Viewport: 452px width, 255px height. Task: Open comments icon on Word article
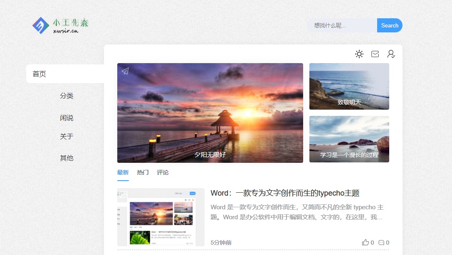tap(381, 243)
